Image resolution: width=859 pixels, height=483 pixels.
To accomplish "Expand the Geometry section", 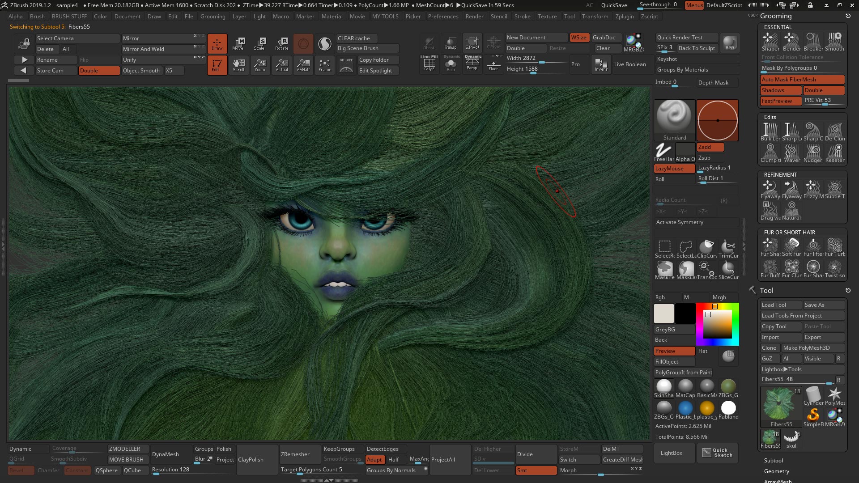I will [777, 471].
